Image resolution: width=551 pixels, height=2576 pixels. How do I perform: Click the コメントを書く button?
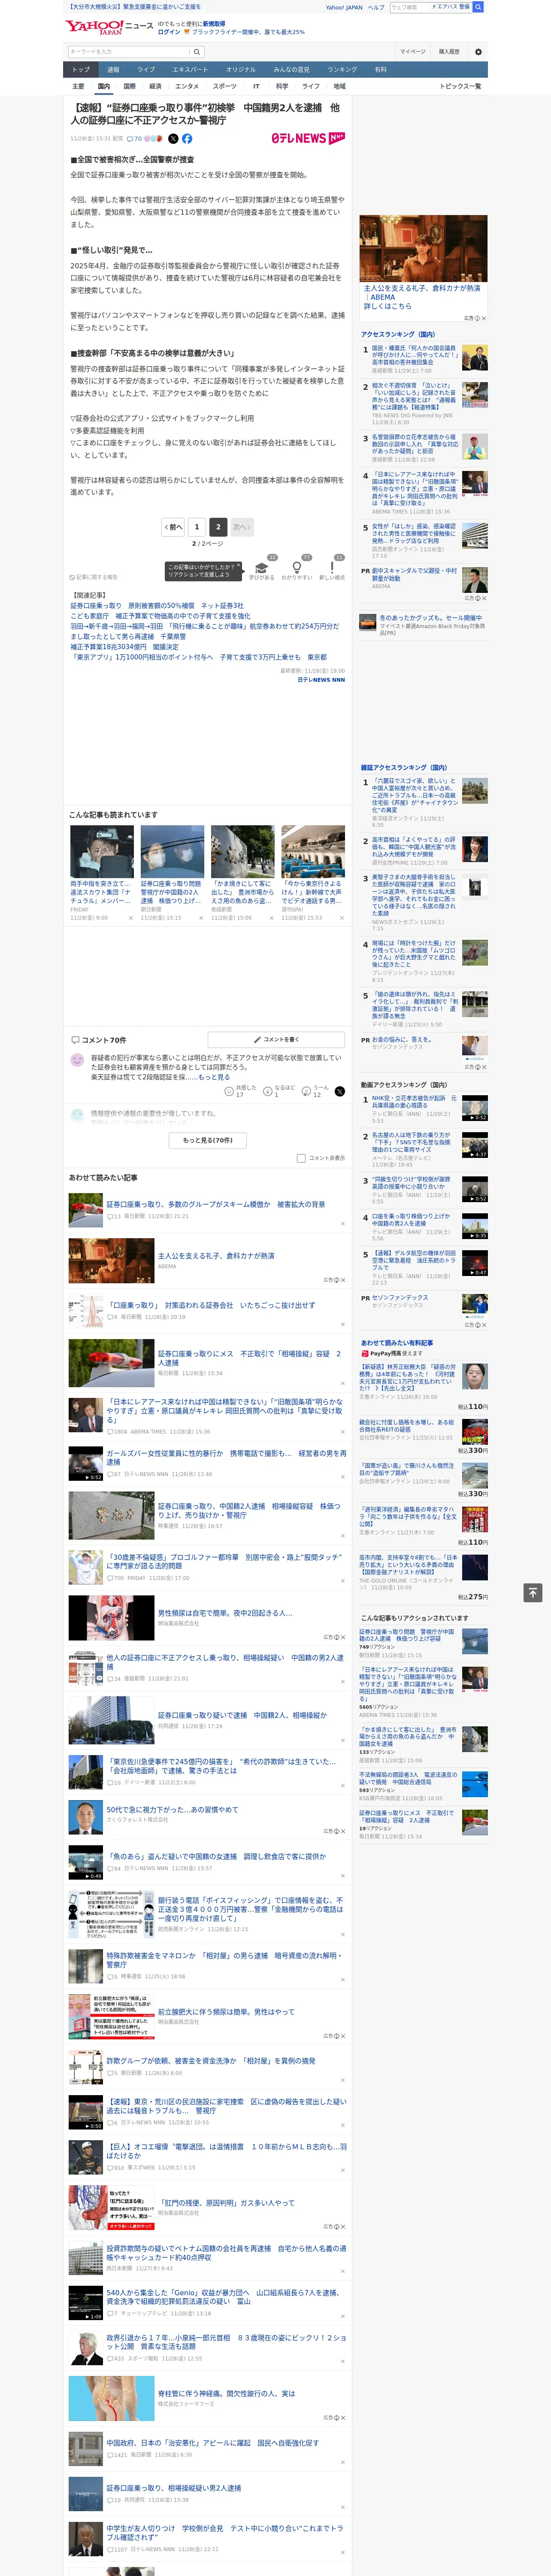click(x=276, y=1039)
